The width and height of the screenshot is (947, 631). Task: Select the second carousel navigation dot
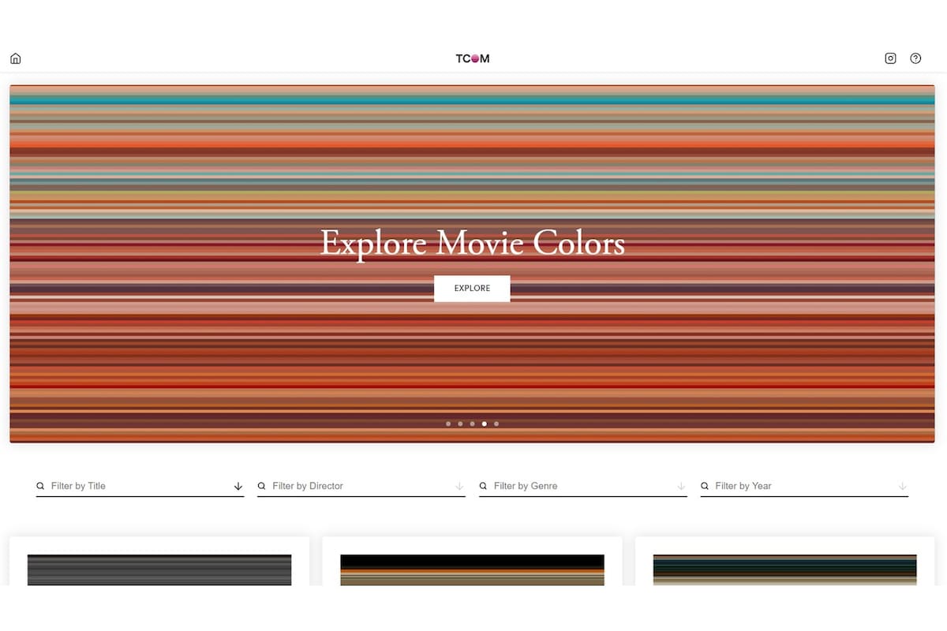[460, 424]
